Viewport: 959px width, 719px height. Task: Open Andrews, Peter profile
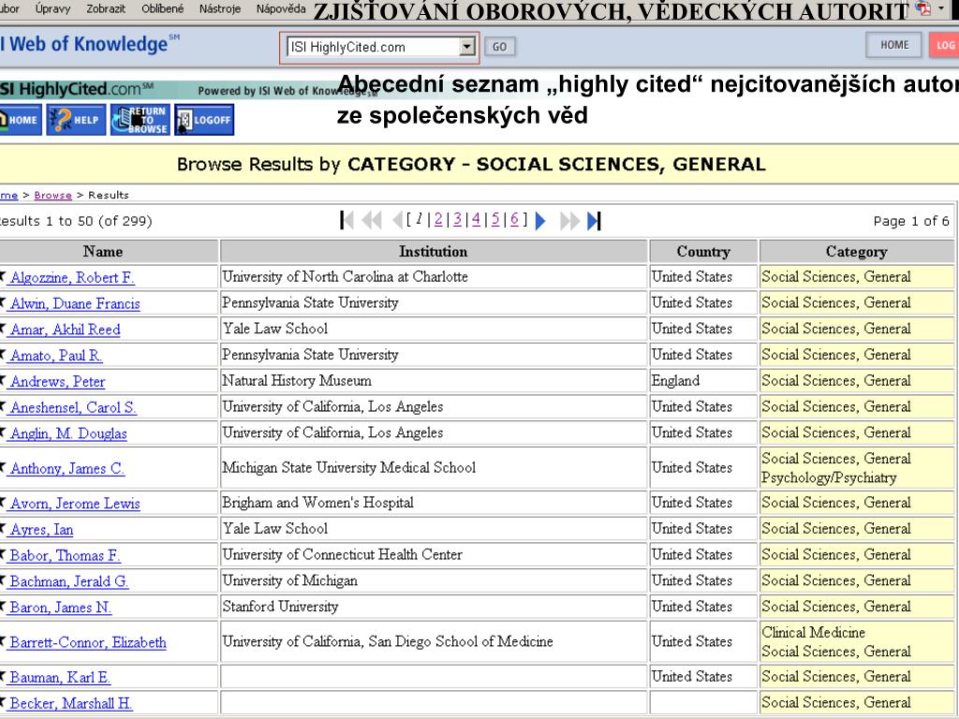(x=57, y=382)
